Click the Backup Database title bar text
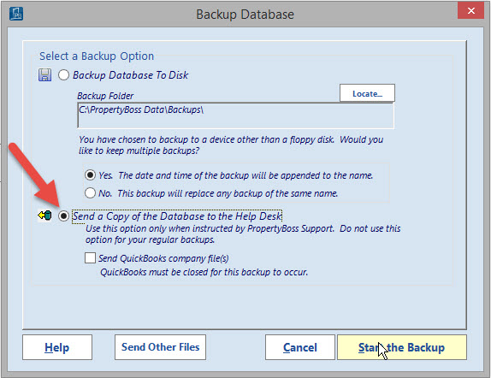Viewport: 491px width, 378px height. pos(245,15)
